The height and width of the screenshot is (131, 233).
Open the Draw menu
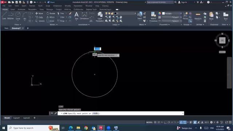[48, 6]
